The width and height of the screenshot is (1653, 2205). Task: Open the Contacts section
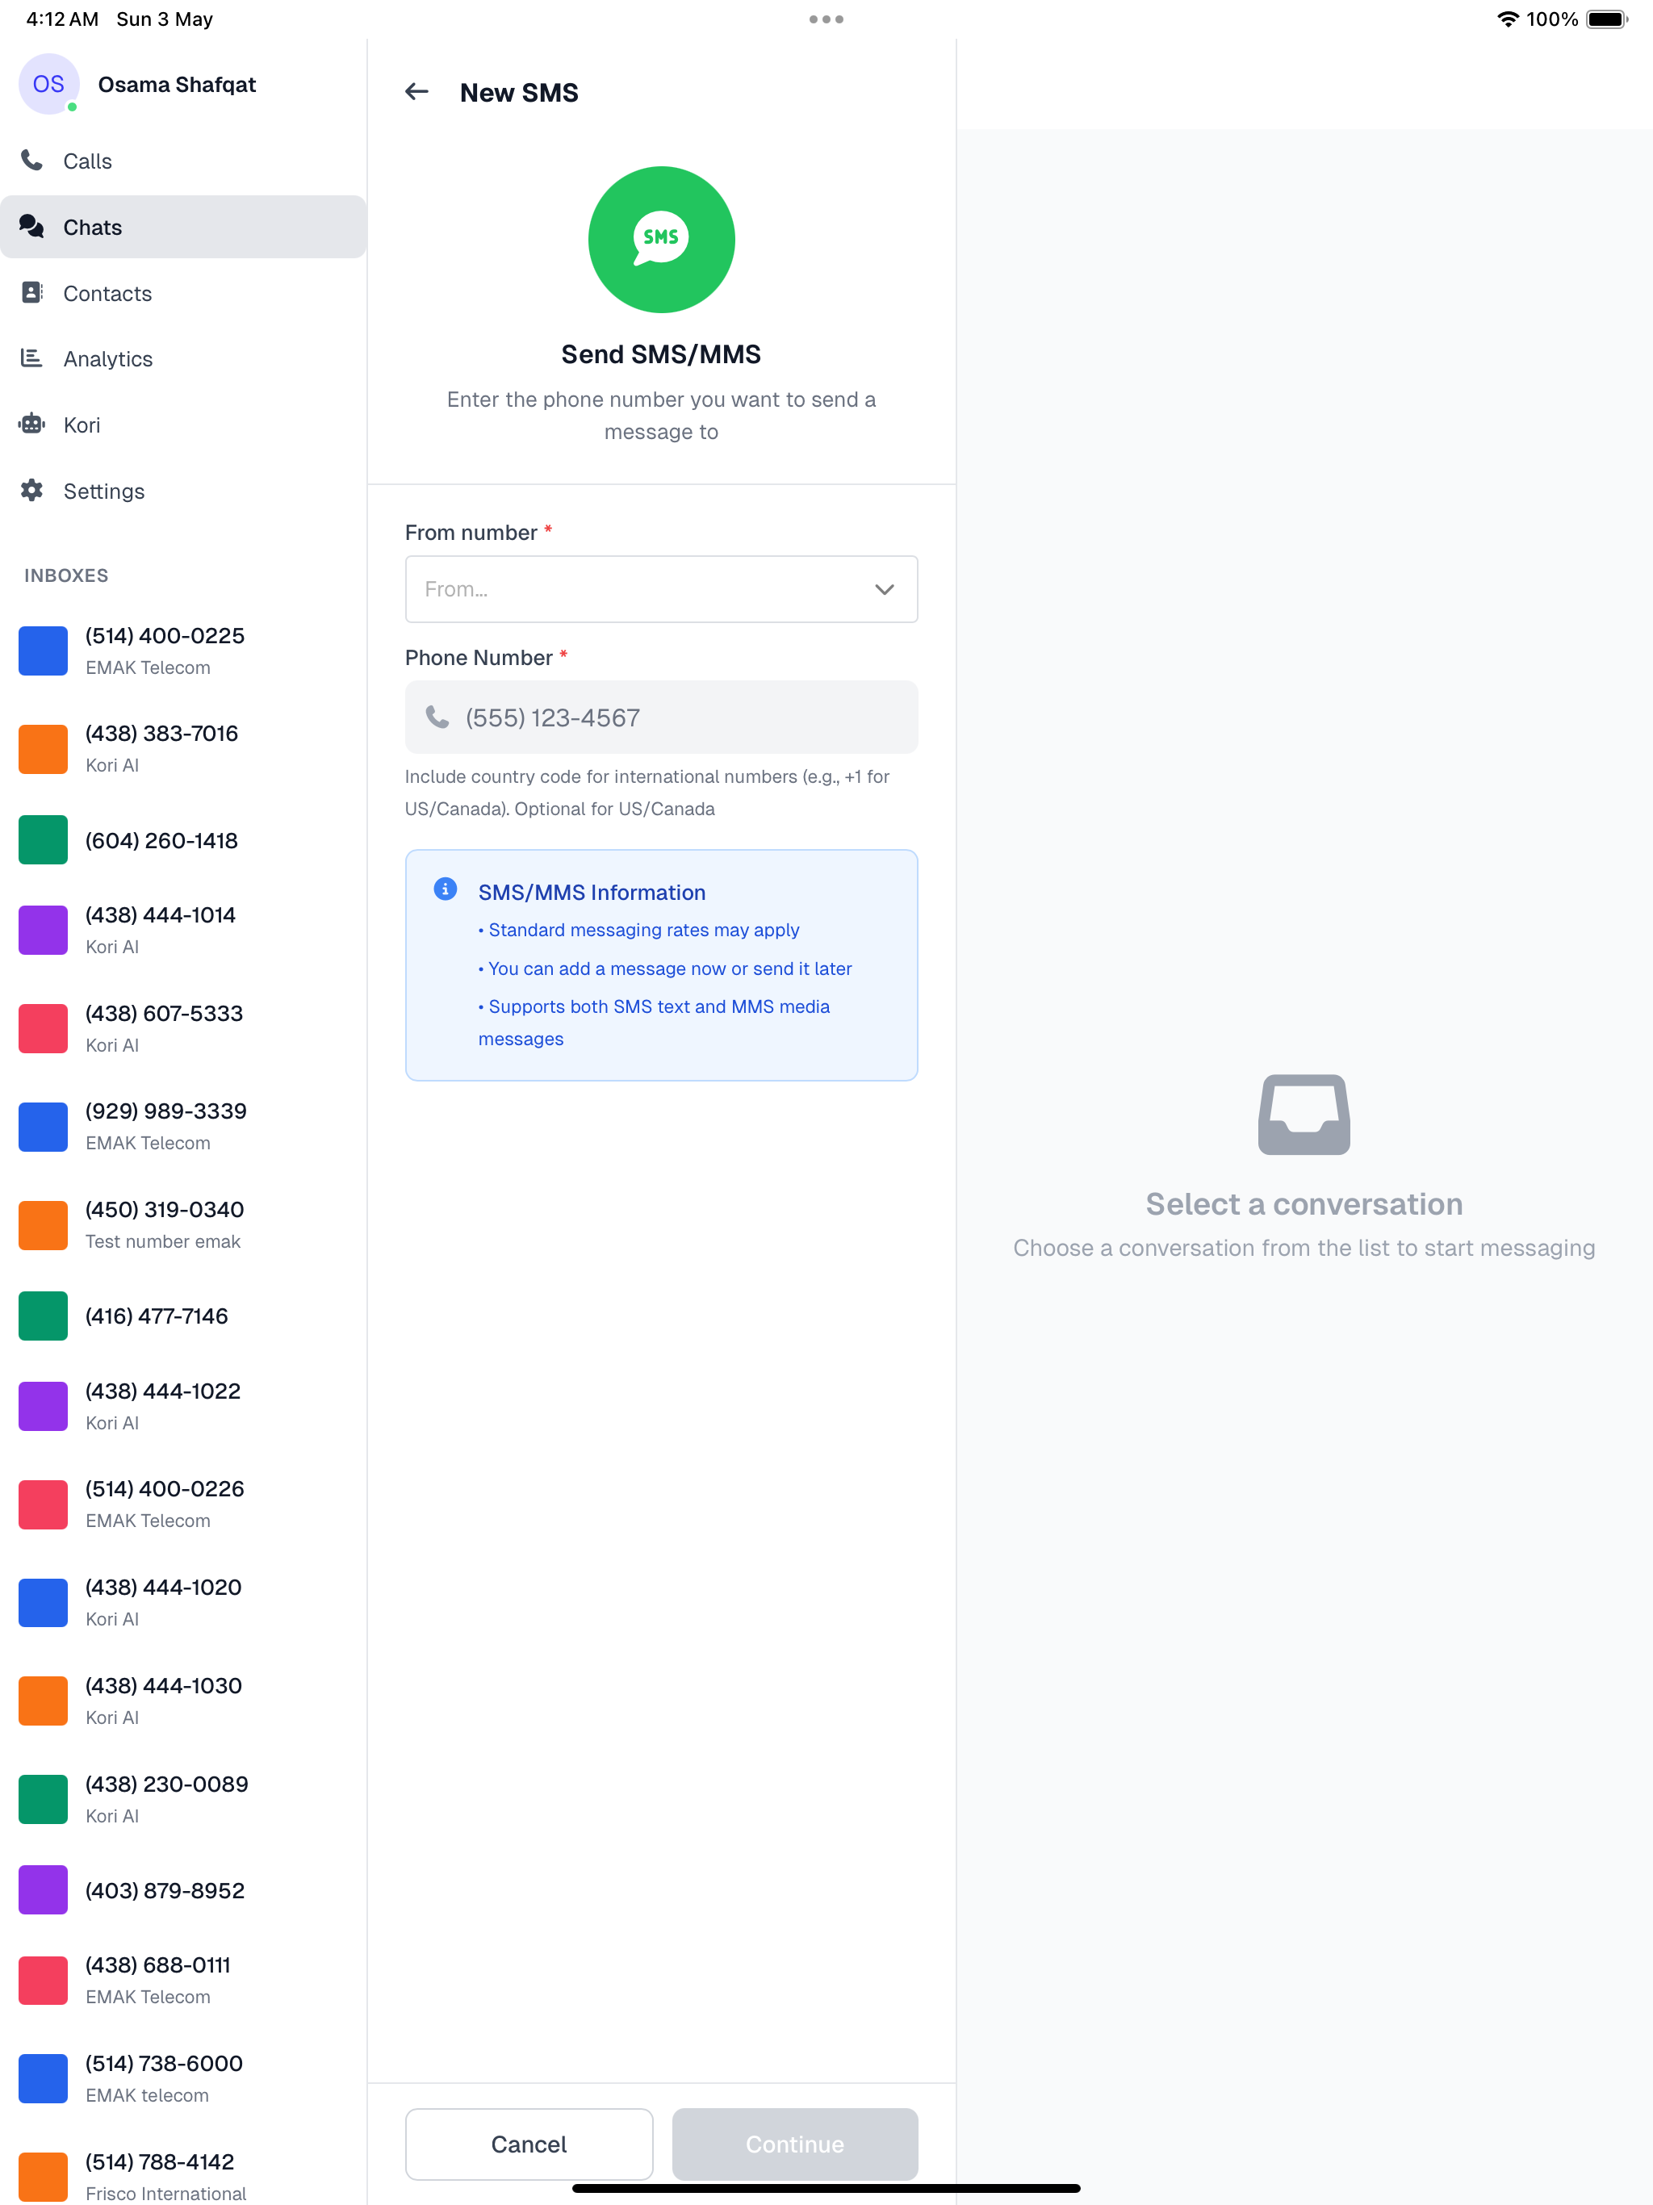[x=183, y=293]
